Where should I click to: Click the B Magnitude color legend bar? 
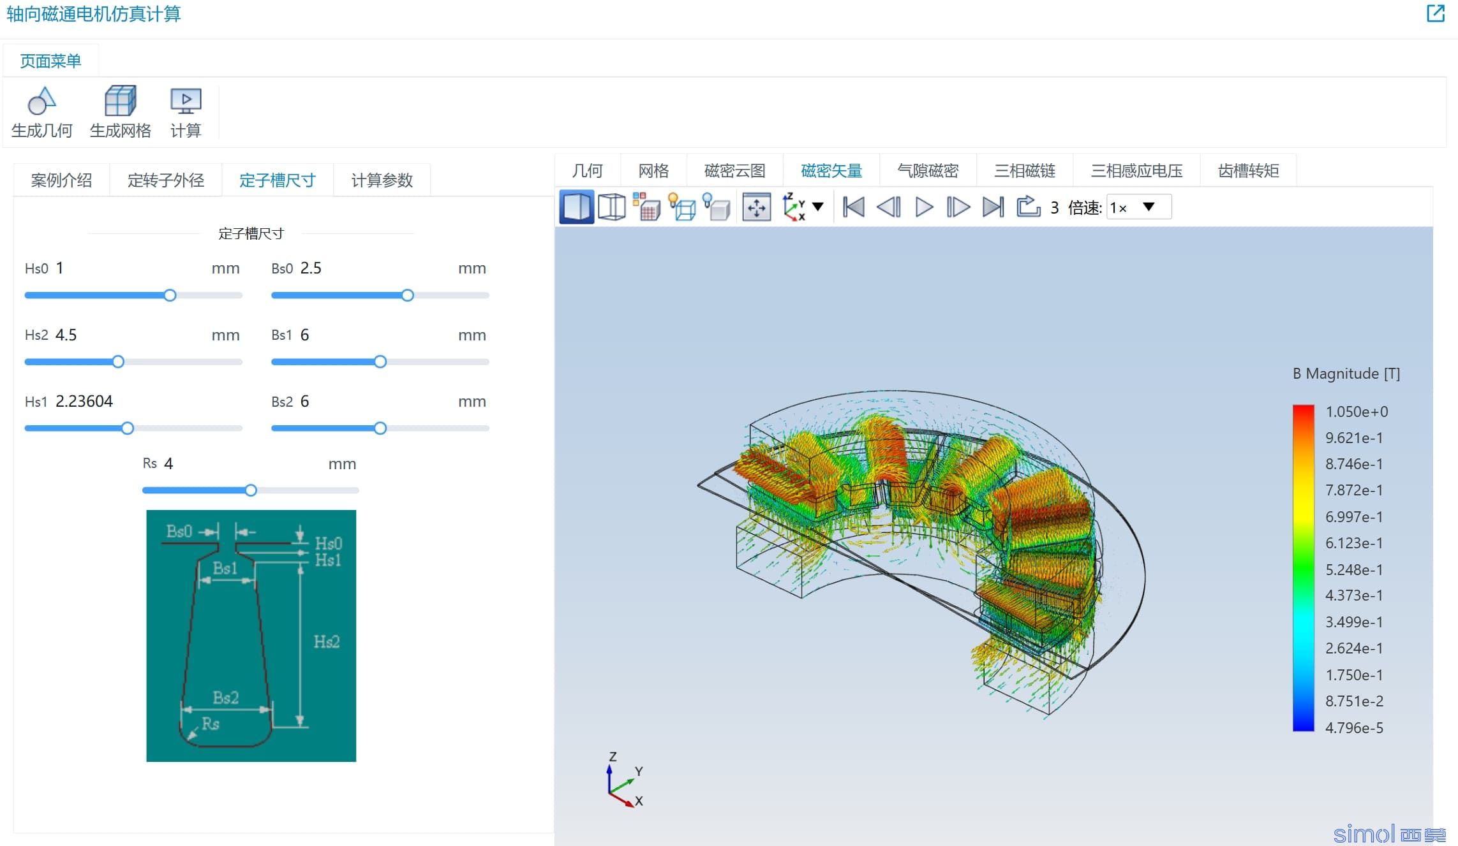[x=1303, y=568]
